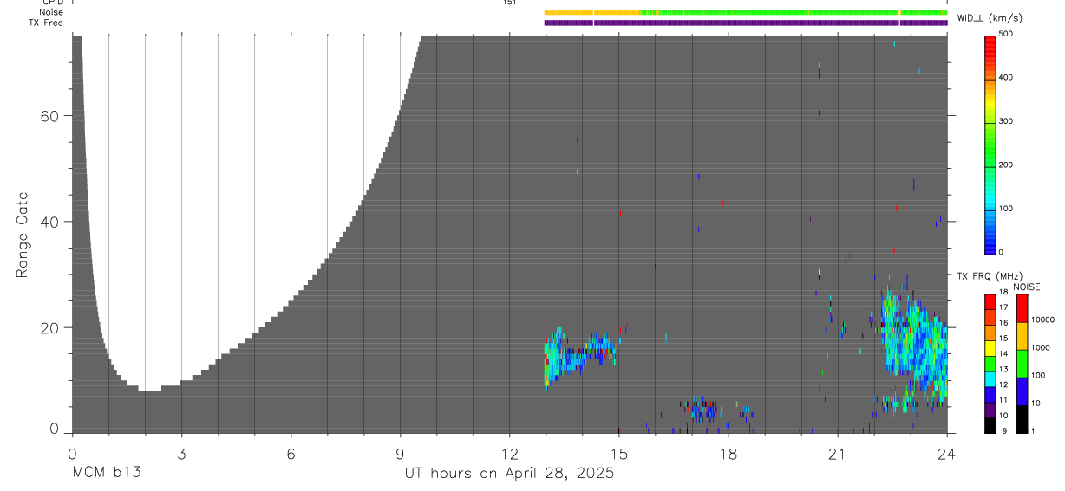1065x491 pixels.
Task: Click the 300 label on width colorbar
Action: pos(1007,121)
